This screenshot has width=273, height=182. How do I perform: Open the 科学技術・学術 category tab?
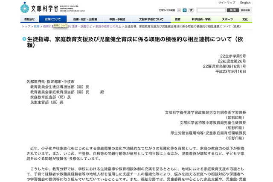(201, 19)
